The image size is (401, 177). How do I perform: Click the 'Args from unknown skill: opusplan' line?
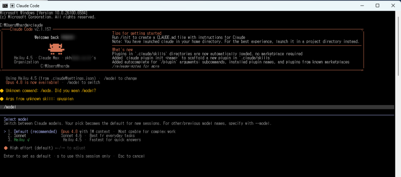40,99
